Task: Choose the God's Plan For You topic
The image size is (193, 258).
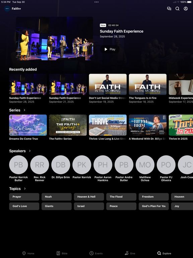Action: tap(153, 206)
